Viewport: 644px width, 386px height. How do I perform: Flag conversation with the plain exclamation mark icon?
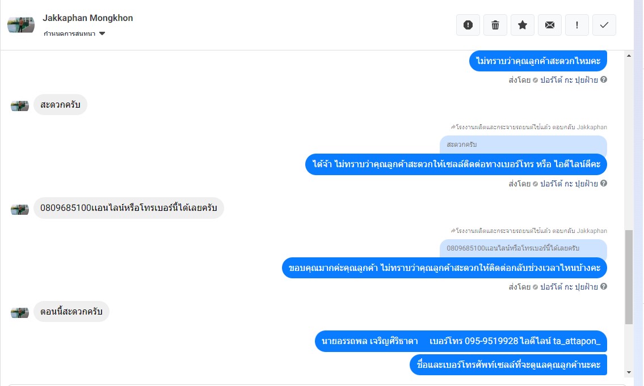click(577, 25)
